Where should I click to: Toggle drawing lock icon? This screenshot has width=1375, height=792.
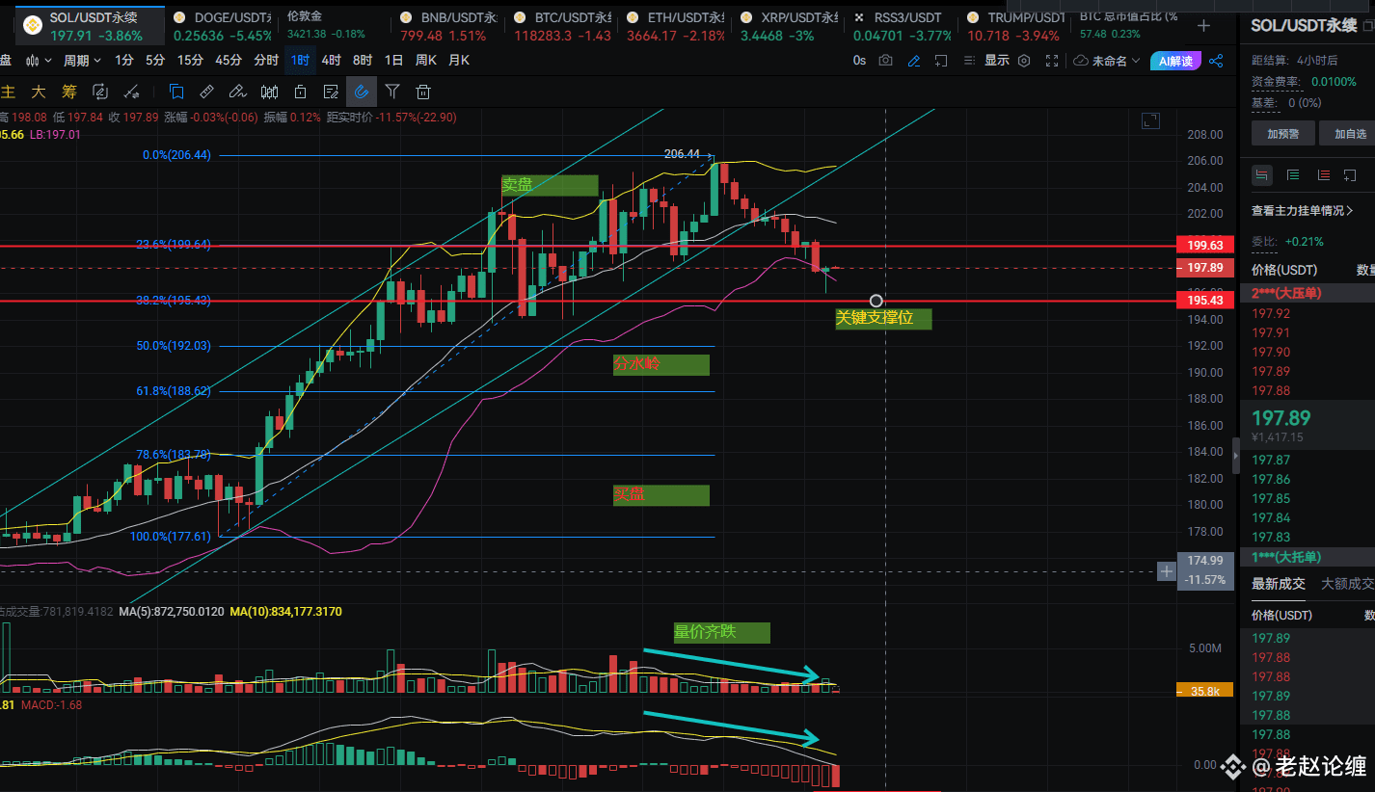(301, 92)
